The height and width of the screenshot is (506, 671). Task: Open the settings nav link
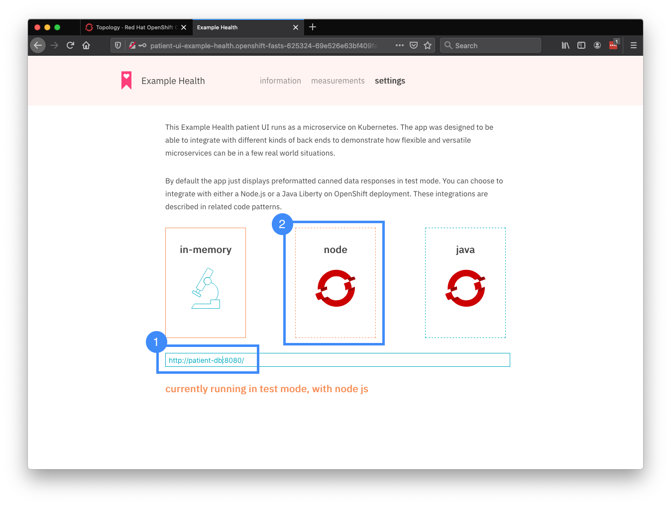point(390,81)
